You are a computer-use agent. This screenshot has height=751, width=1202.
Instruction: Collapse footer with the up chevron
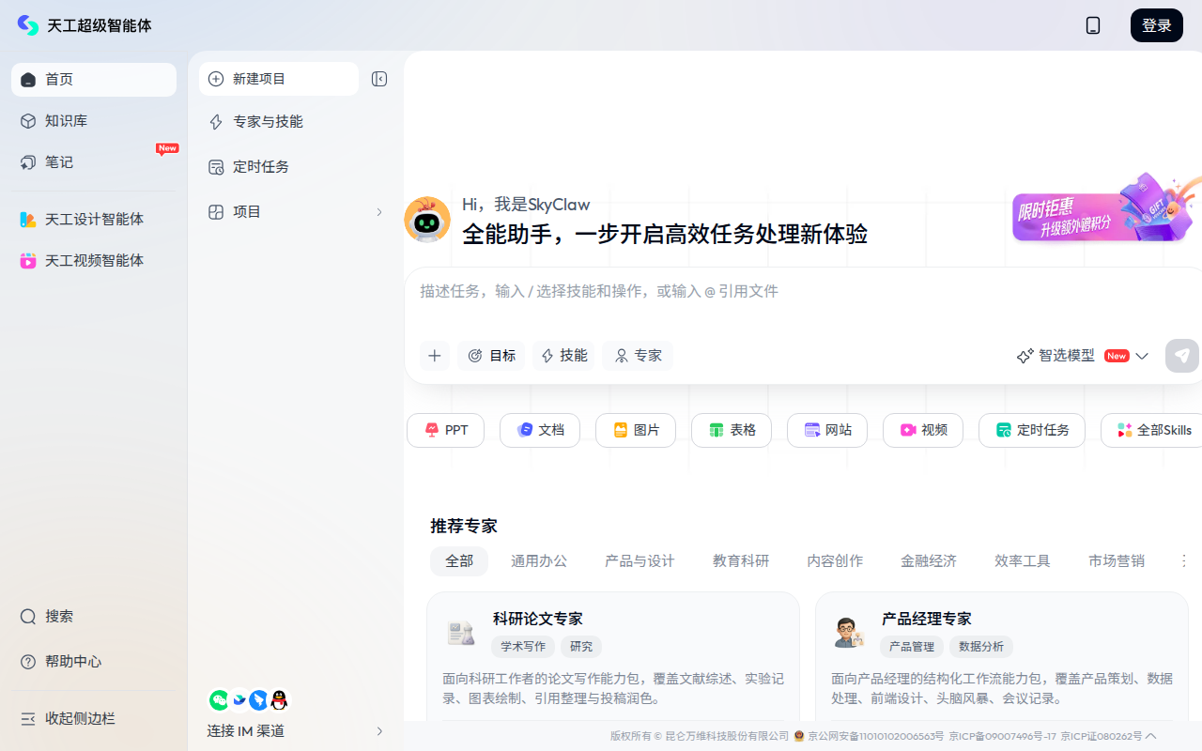(1151, 736)
